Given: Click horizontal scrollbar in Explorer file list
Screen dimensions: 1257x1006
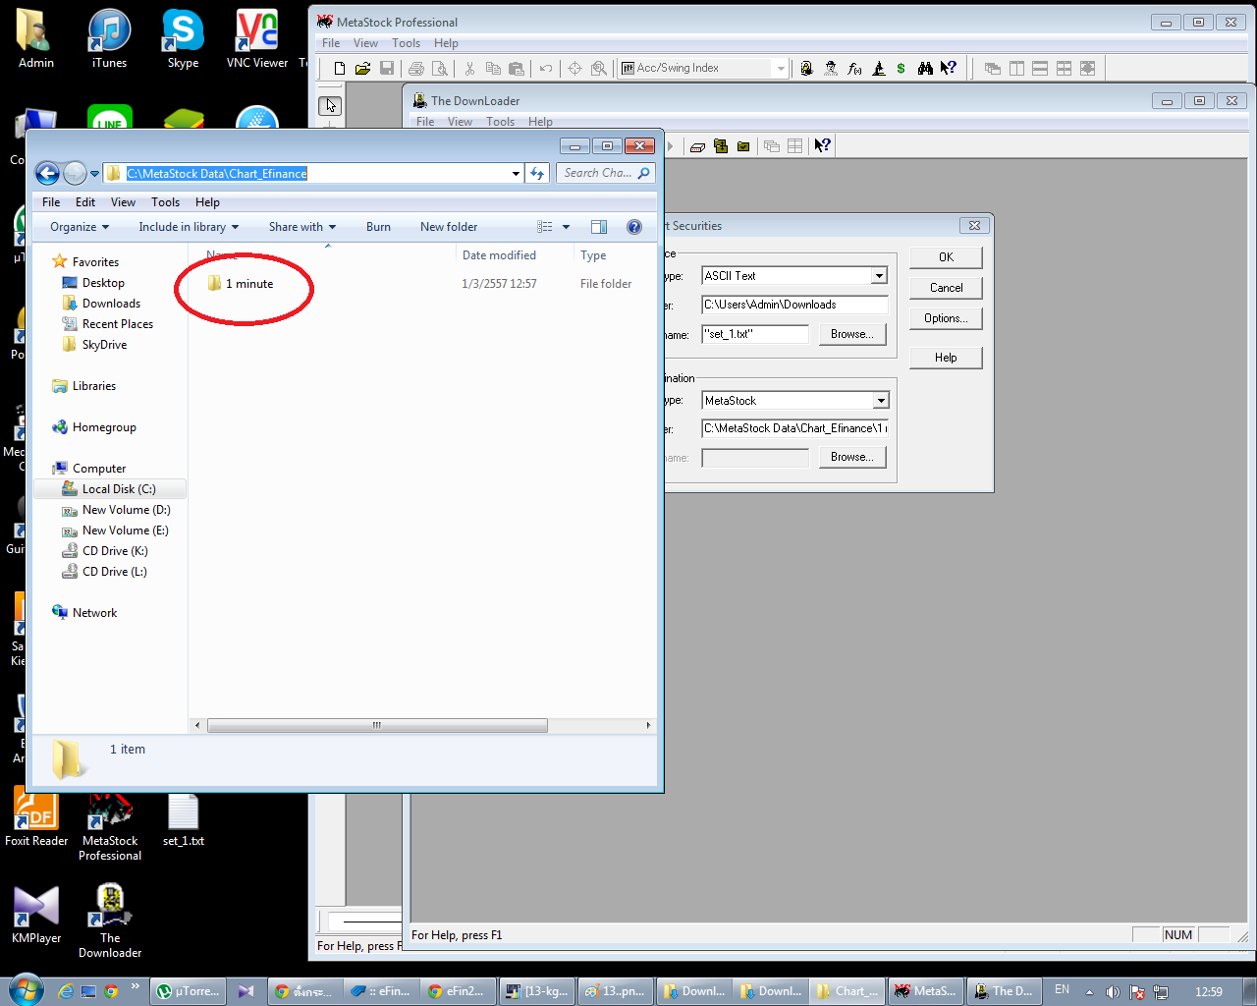Looking at the screenshot, I should click(x=377, y=726).
